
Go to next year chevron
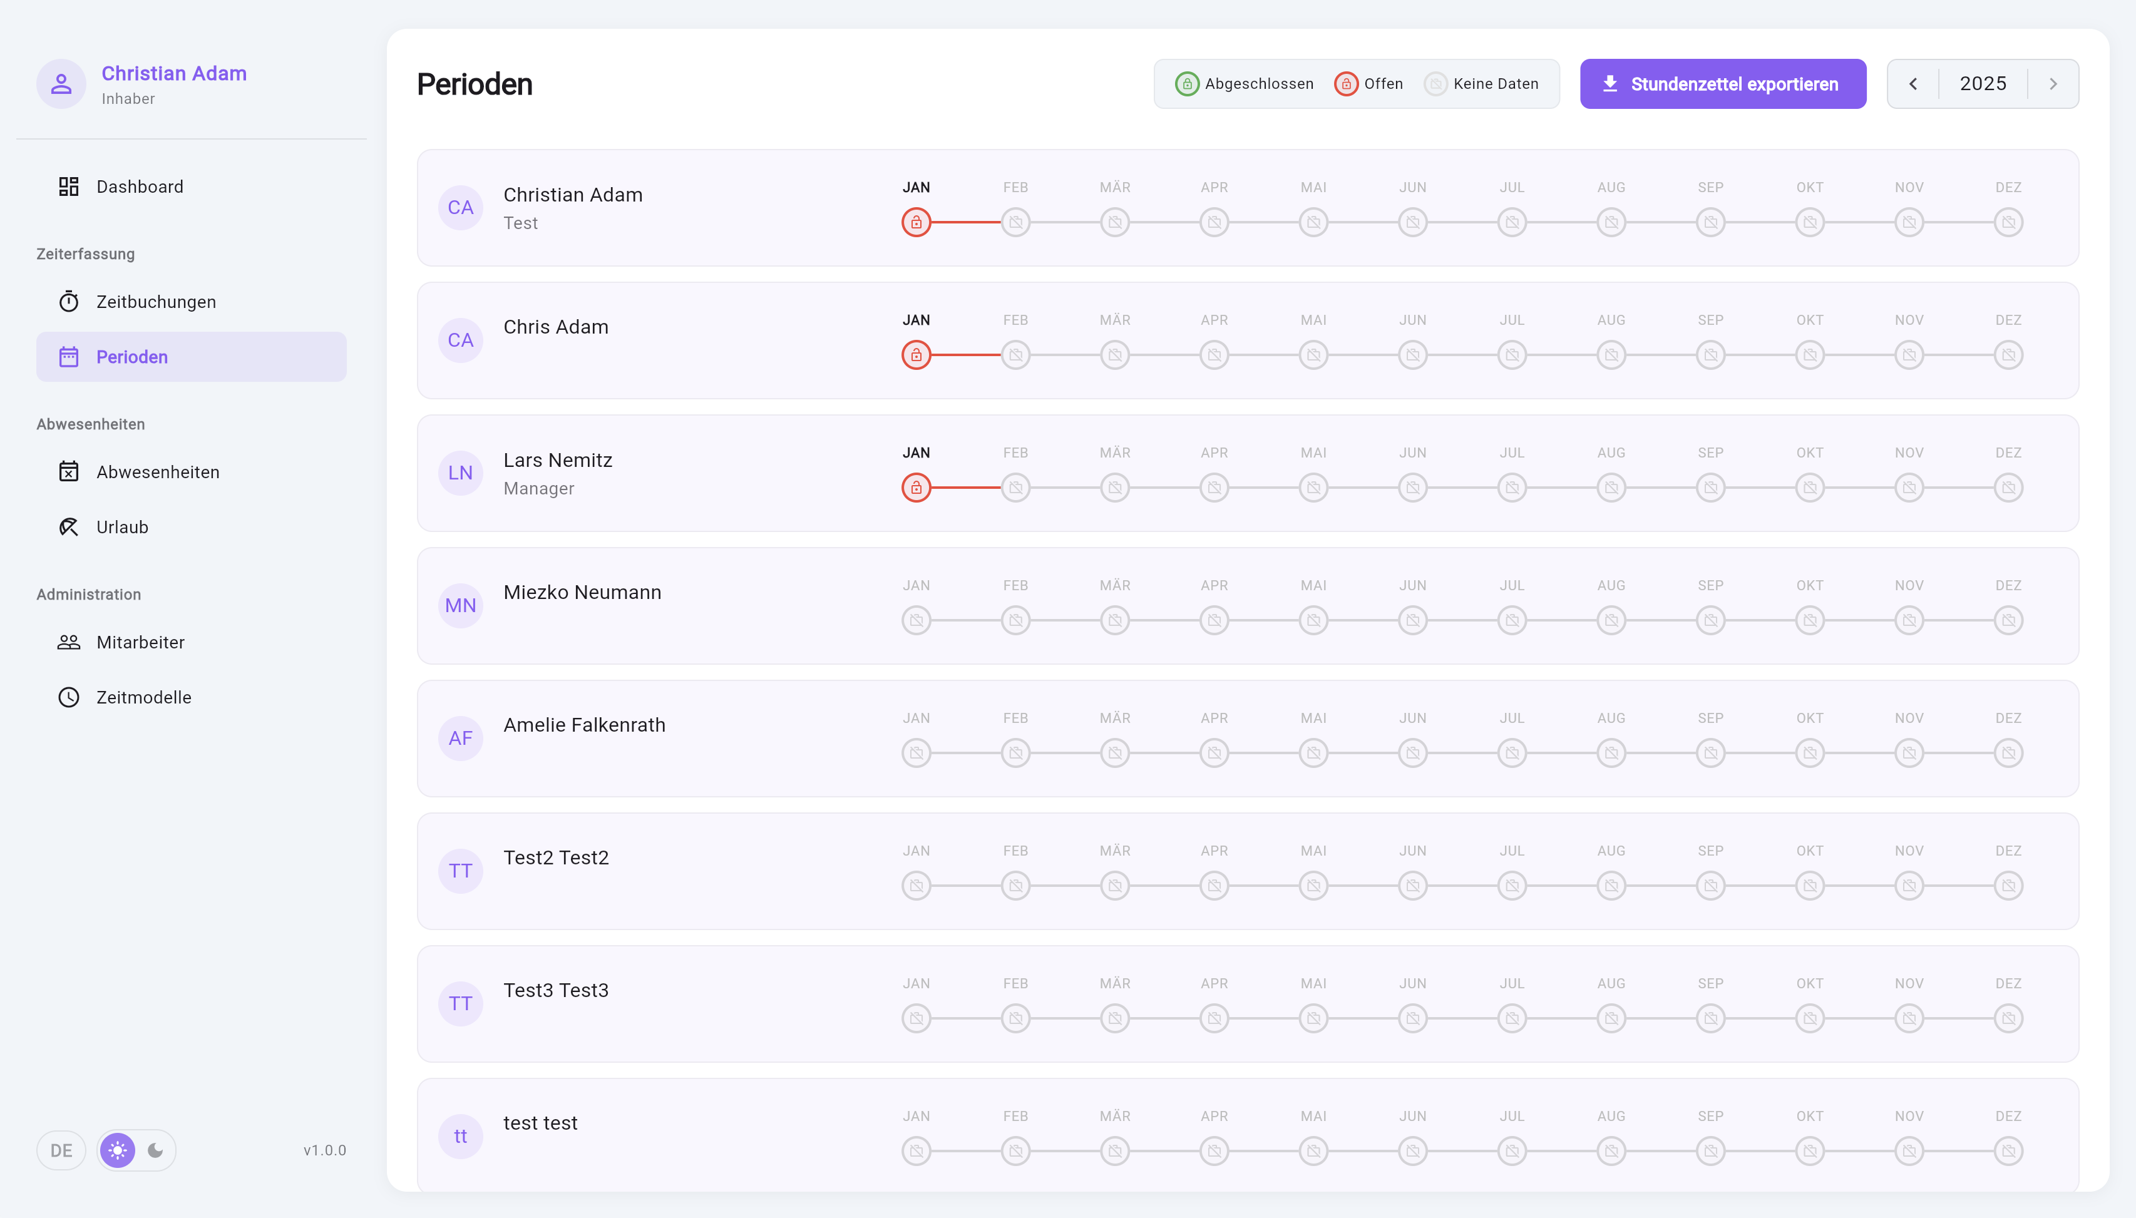pyautogui.click(x=2053, y=84)
